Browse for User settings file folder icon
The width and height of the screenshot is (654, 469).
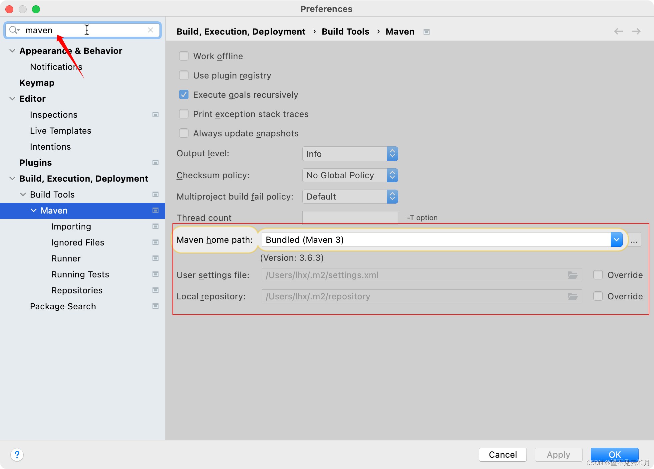pyautogui.click(x=573, y=275)
